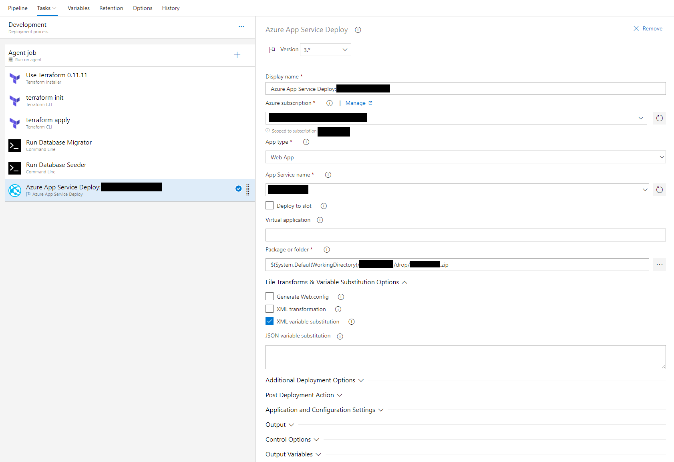Select the Run Database Migrator task

pos(130,145)
